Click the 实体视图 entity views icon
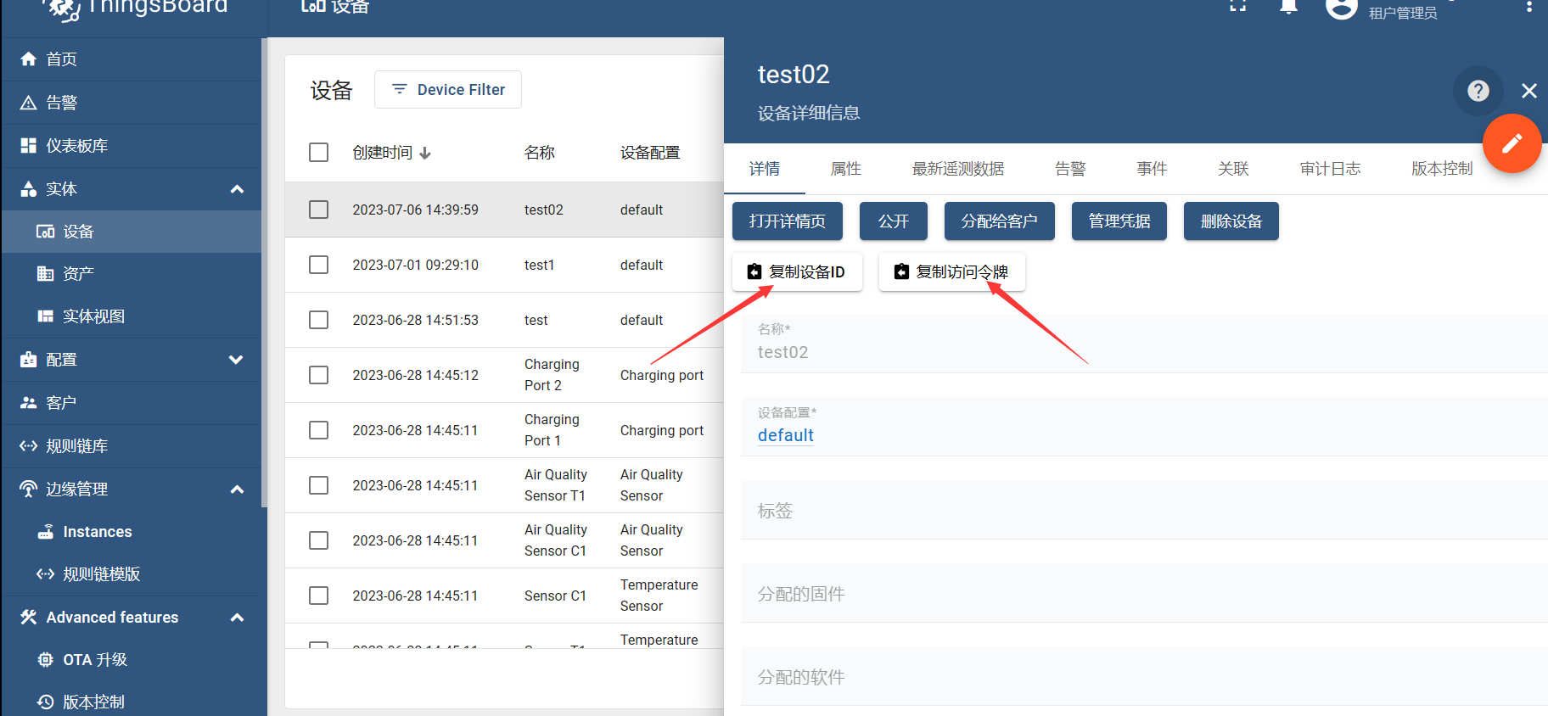 point(46,316)
